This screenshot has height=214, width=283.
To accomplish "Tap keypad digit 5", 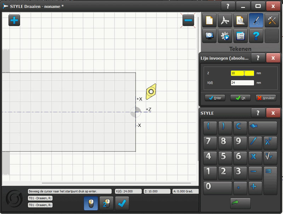I will [x=225, y=158].
